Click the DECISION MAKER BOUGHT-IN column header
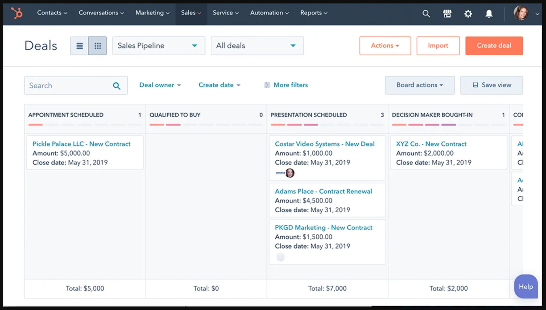Image resolution: width=546 pixels, height=310 pixels. 432,115
